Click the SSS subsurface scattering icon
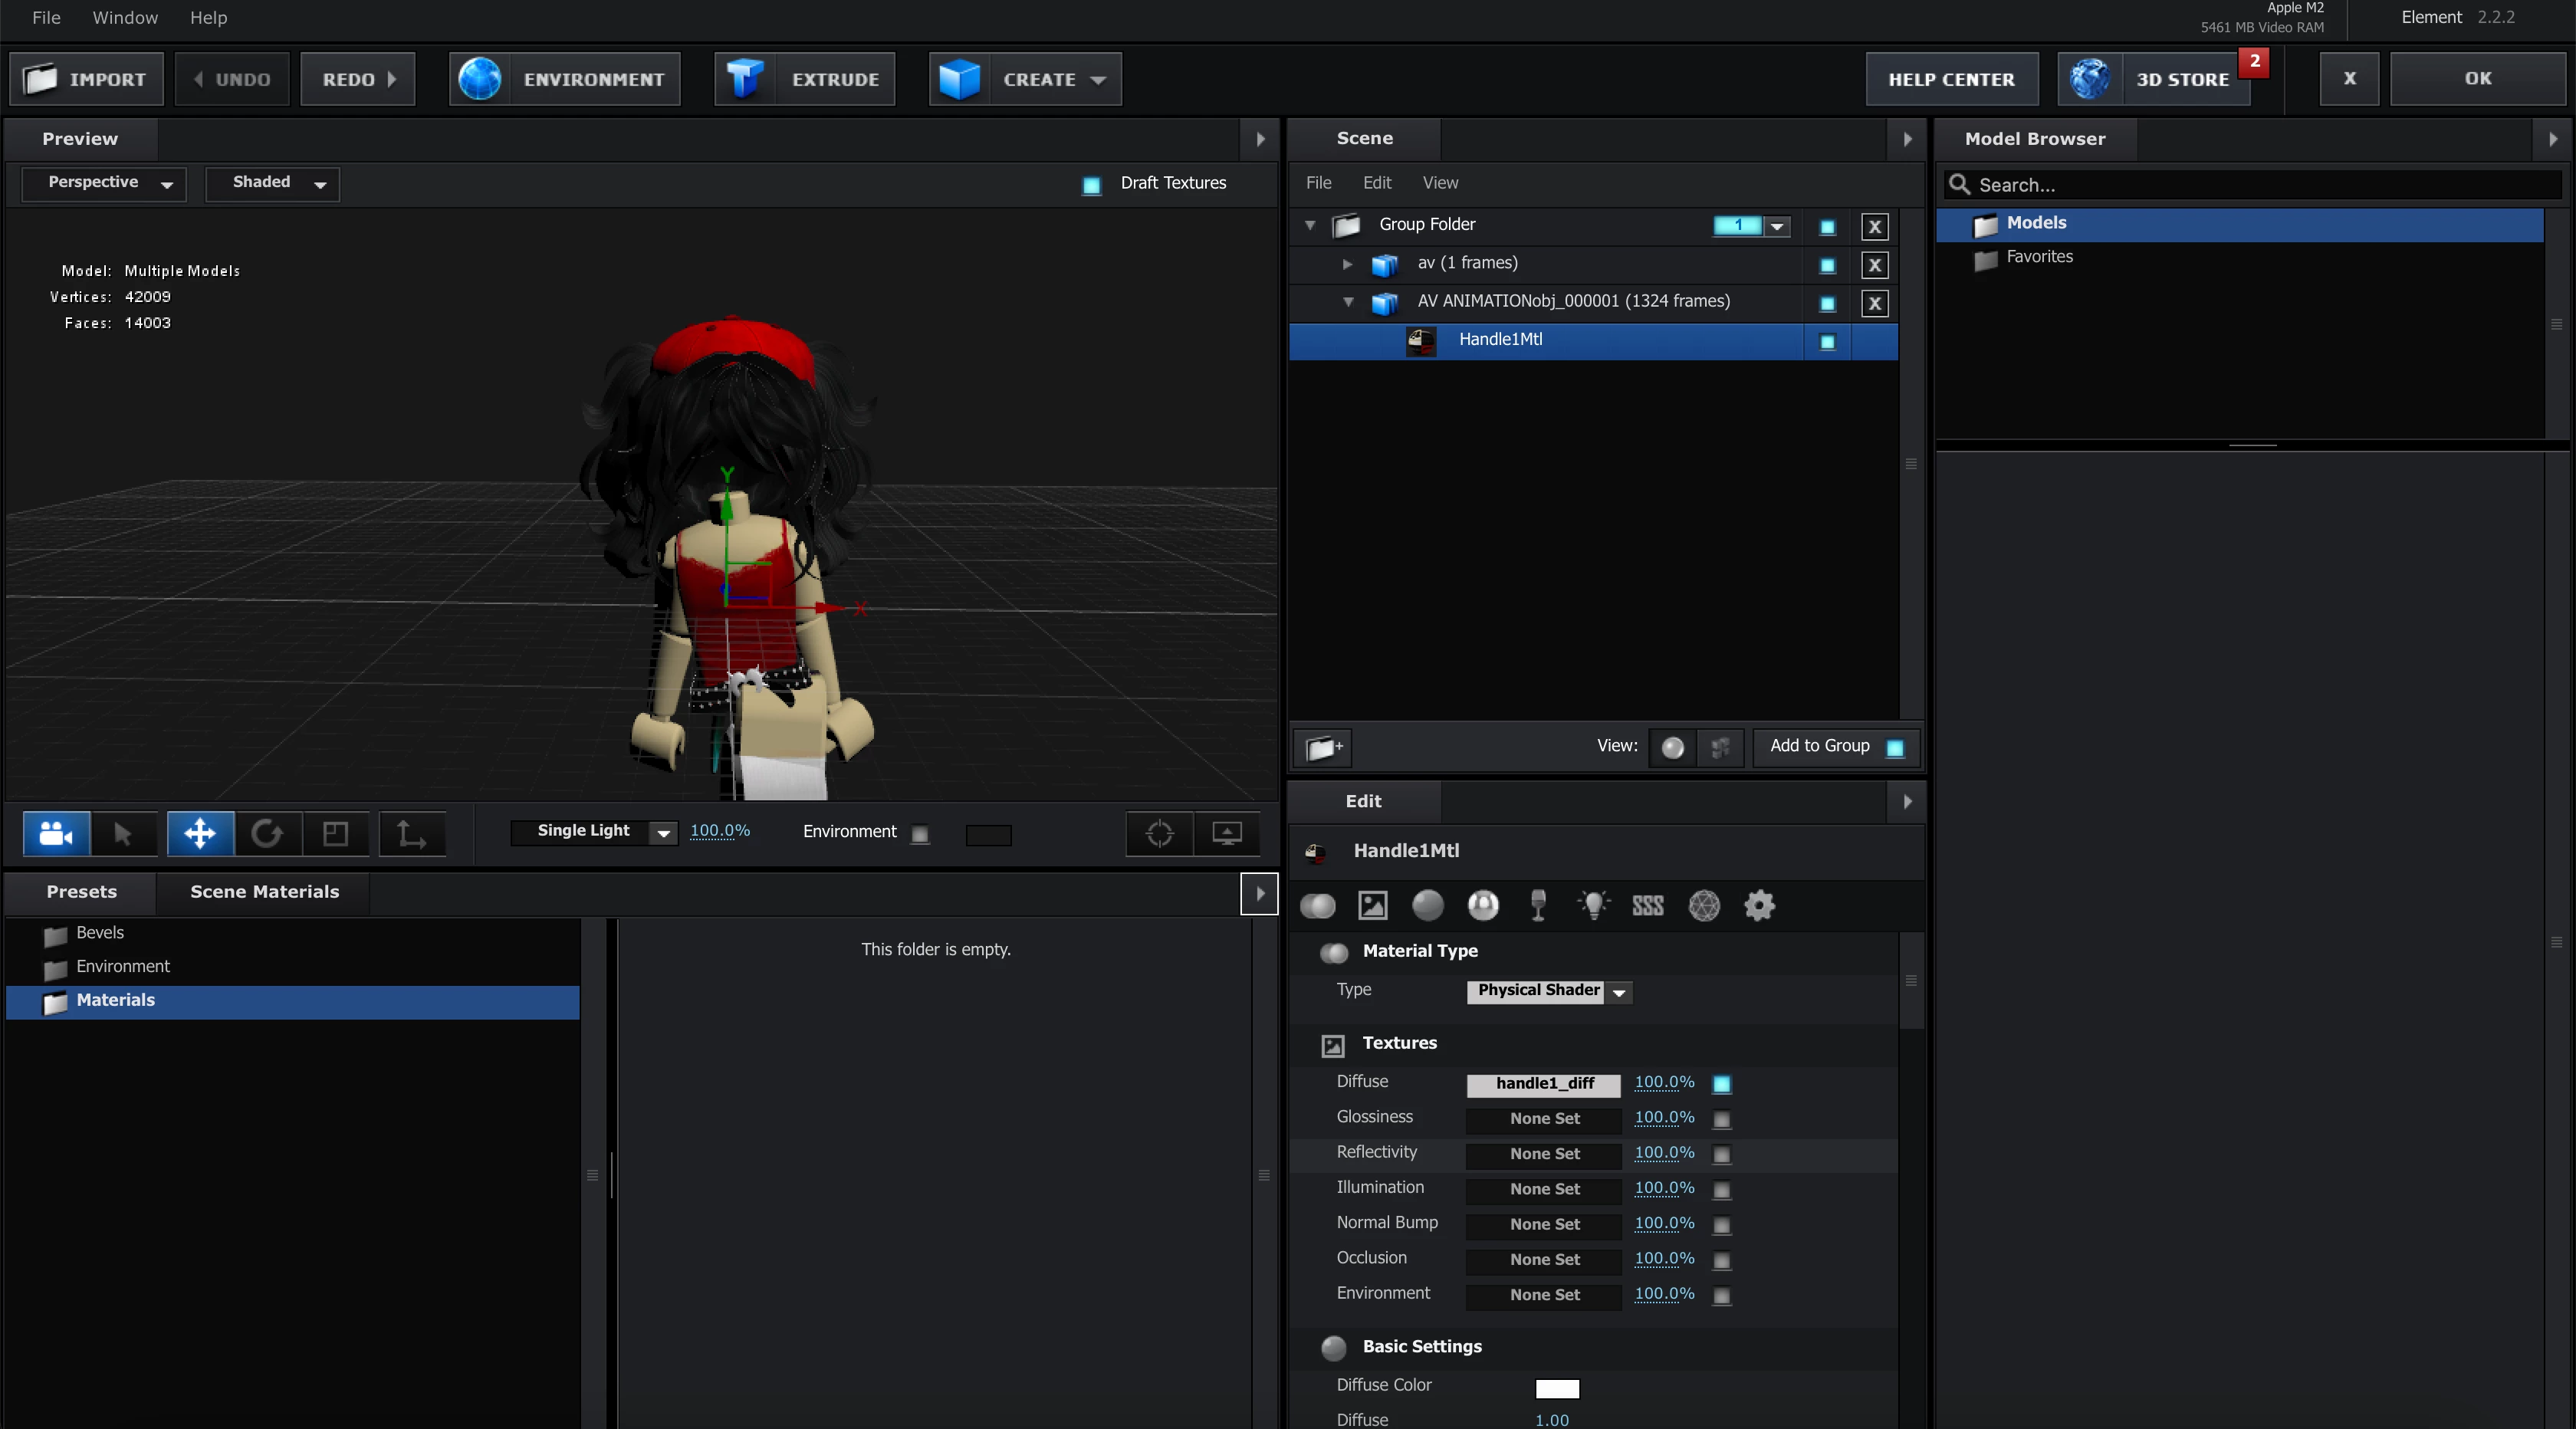Screen dimensions: 2576x1429 1647,906
